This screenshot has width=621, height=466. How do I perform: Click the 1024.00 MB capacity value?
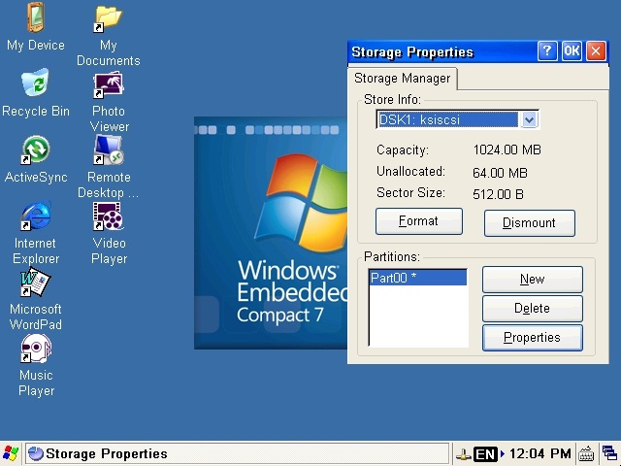pyautogui.click(x=507, y=150)
